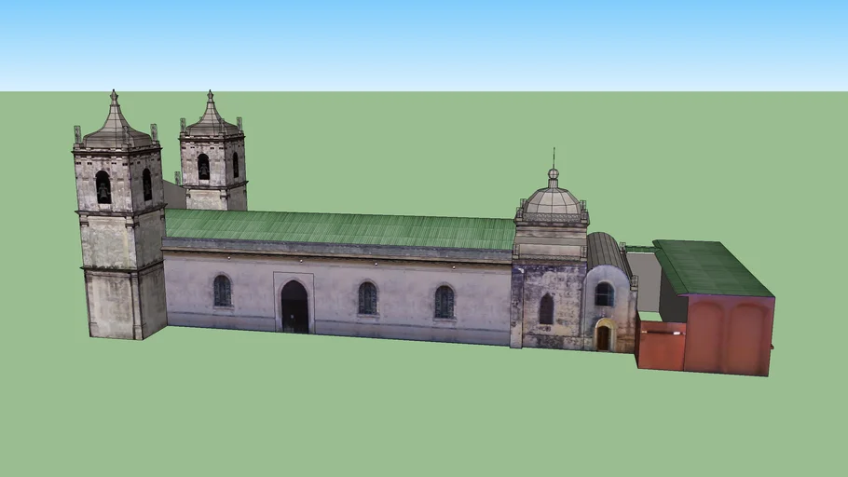Click the long green nave roof
Screen dimensions: 848x477
click(x=339, y=229)
